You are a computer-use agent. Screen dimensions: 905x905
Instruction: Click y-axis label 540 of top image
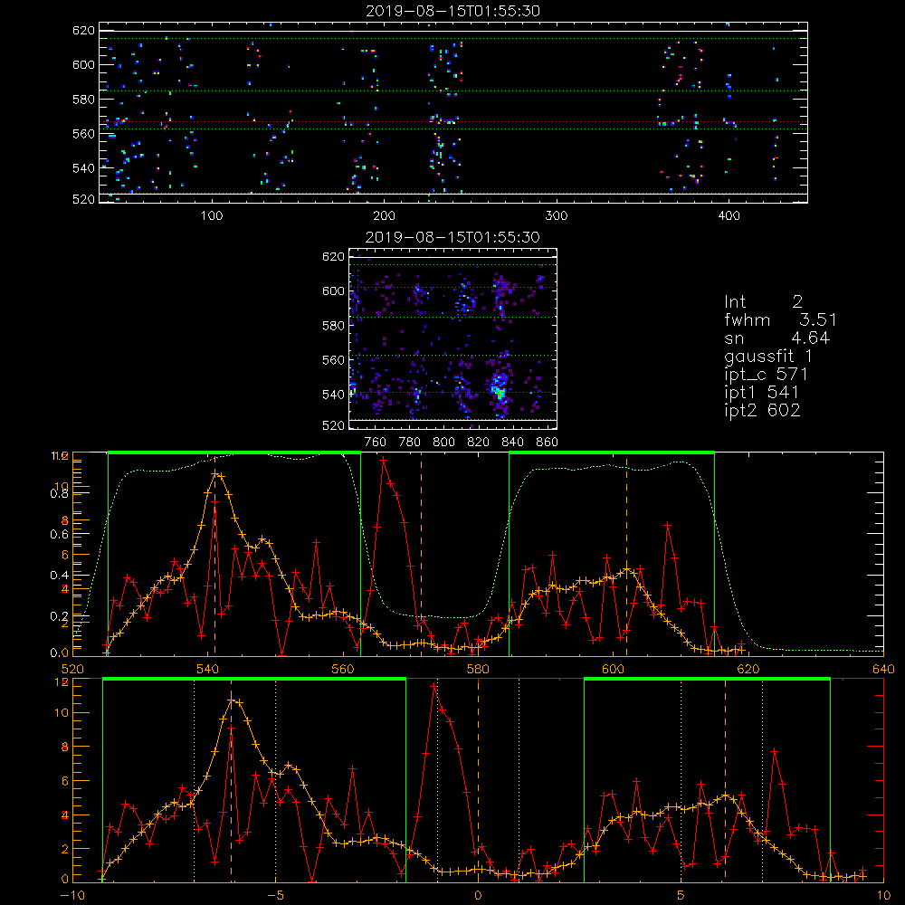click(83, 168)
